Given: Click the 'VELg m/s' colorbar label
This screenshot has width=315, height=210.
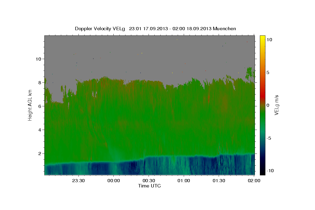Looking at the screenshot, I should [x=276, y=105].
